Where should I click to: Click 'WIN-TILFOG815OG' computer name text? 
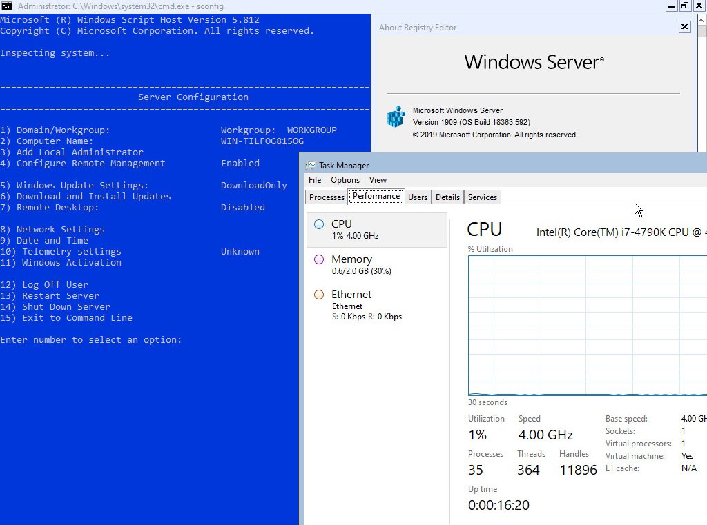262,141
